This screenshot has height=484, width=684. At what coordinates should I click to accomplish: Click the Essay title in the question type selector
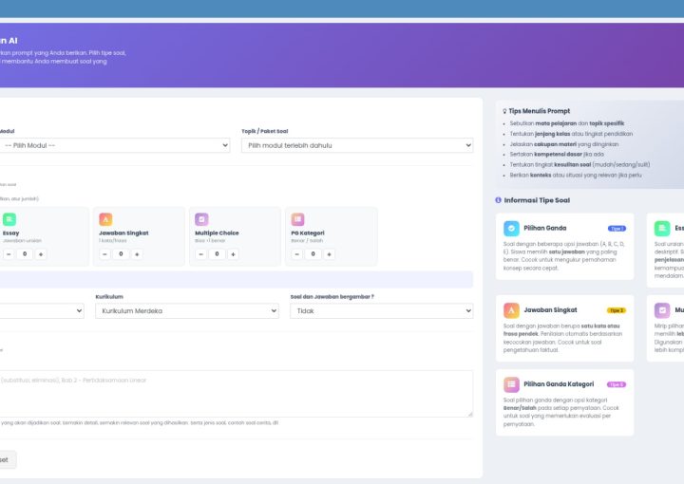click(10, 233)
